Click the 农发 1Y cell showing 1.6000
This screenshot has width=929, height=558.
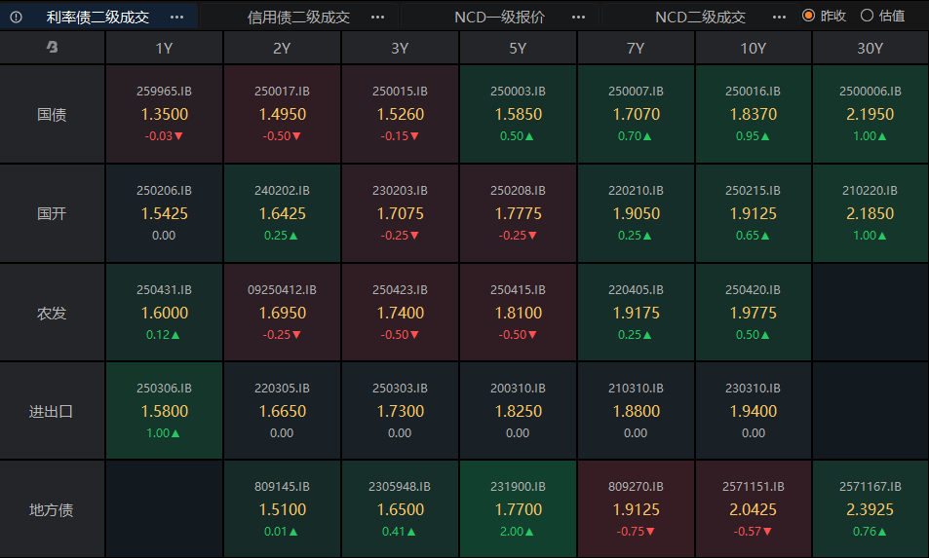(165, 313)
